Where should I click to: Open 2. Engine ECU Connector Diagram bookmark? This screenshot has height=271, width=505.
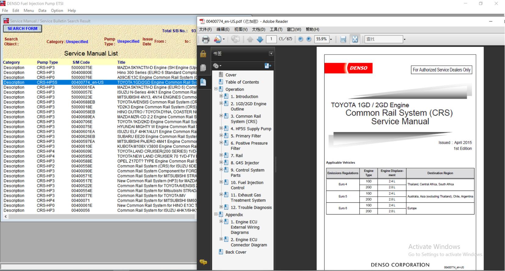[x=249, y=242]
